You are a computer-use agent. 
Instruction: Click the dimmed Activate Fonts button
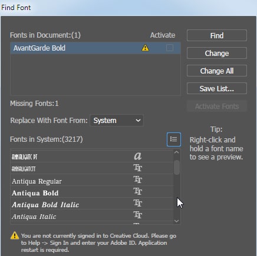[x=217, y=106]
